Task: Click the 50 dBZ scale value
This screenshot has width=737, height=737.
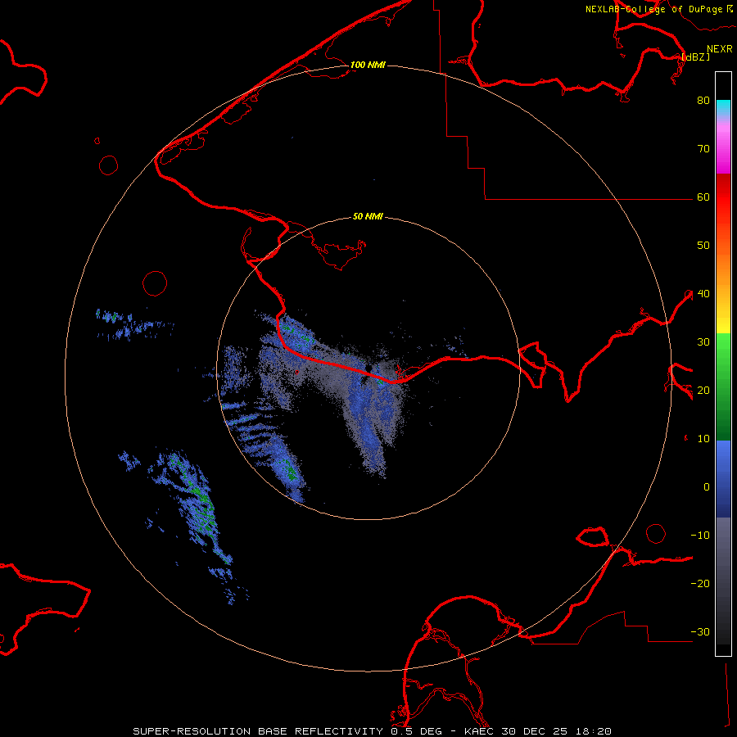Action: pos(703,246)
